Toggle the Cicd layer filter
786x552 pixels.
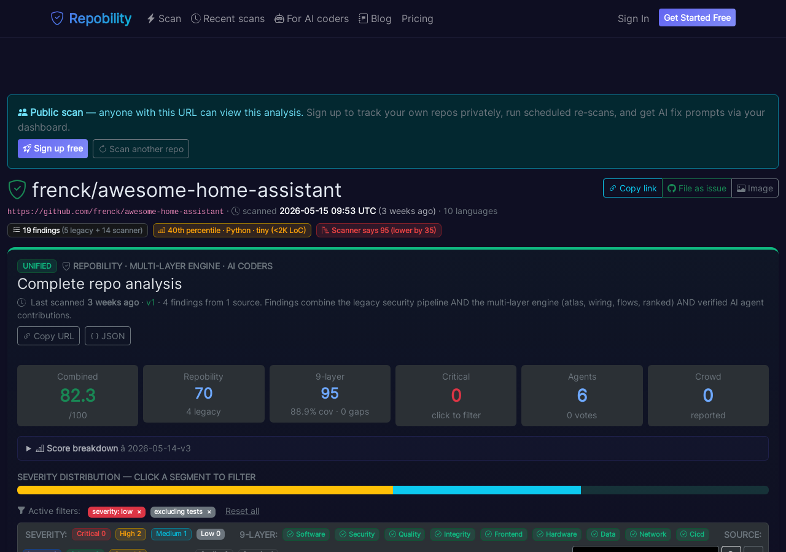[x=693, y=534]
